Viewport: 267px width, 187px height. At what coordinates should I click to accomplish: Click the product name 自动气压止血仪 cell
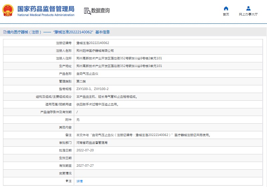[x=87, y=74]
